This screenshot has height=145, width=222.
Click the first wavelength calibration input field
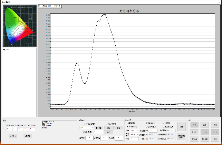pyautogui.click(x=9, y=129)
